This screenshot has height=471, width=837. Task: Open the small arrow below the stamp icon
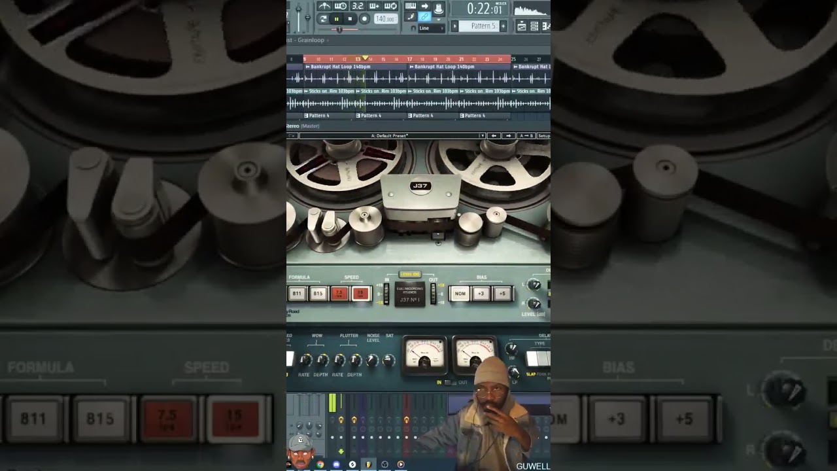(x=439, y=20)
